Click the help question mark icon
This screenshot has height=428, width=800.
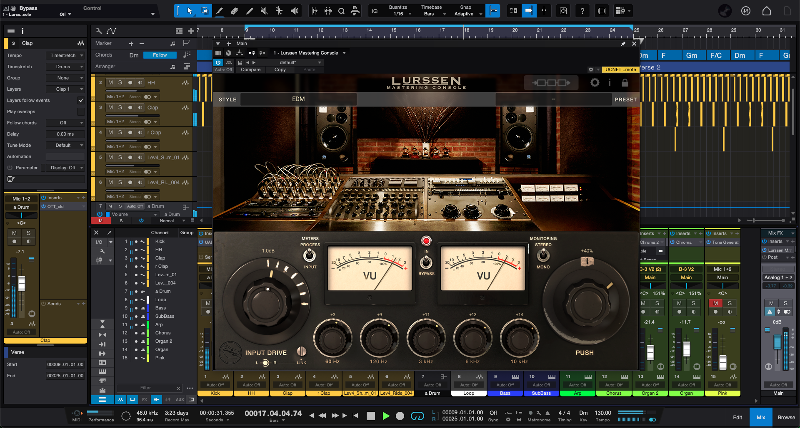point(582,11)
